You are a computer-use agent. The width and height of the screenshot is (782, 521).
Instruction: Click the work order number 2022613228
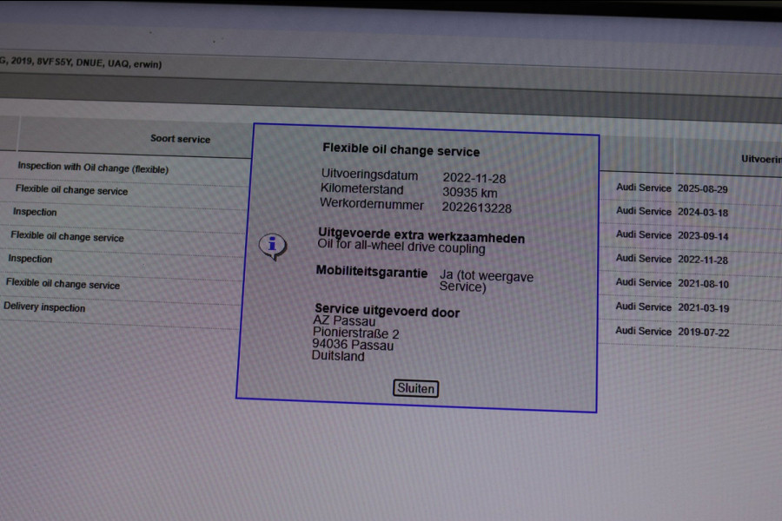click(x=477, y=208)
